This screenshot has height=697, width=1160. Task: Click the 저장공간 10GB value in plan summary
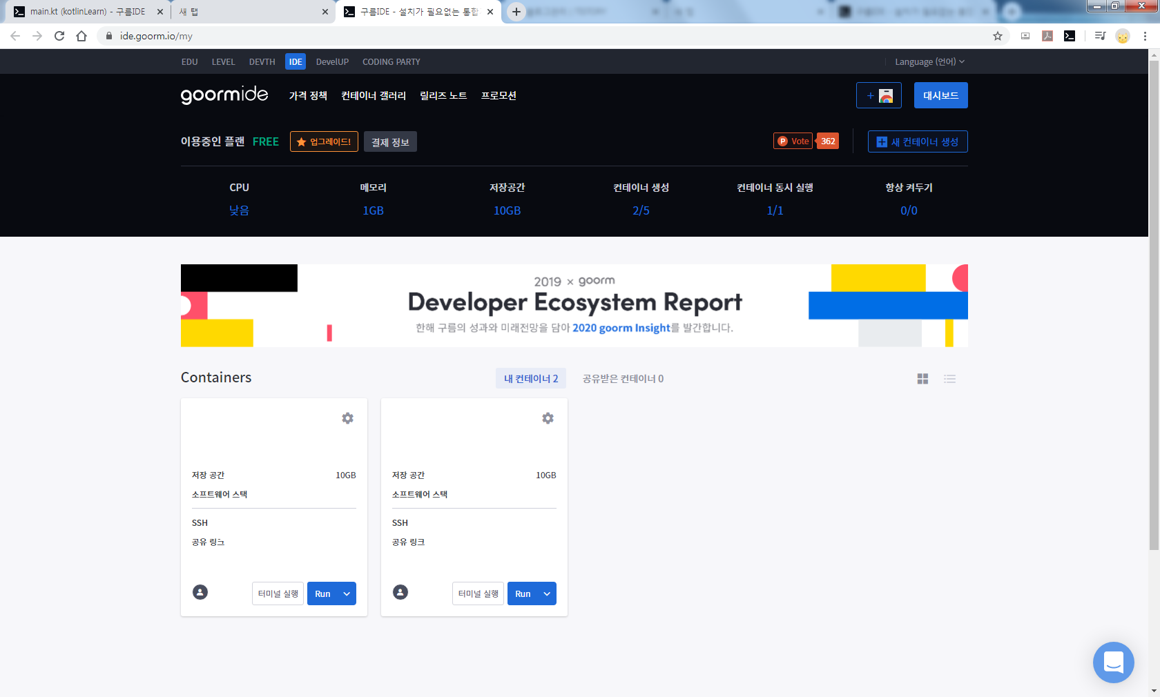point(507,210)
